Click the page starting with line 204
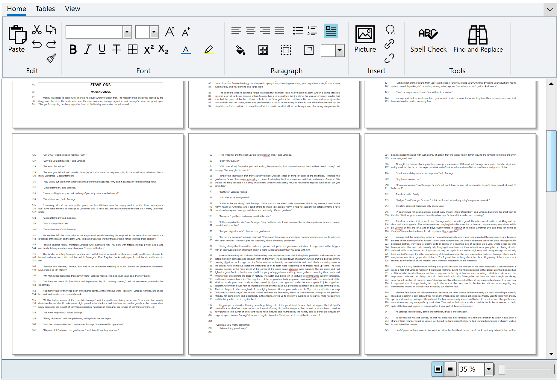Image resolution: width=560 pixels, height=383 pixels. click(450, 244)
